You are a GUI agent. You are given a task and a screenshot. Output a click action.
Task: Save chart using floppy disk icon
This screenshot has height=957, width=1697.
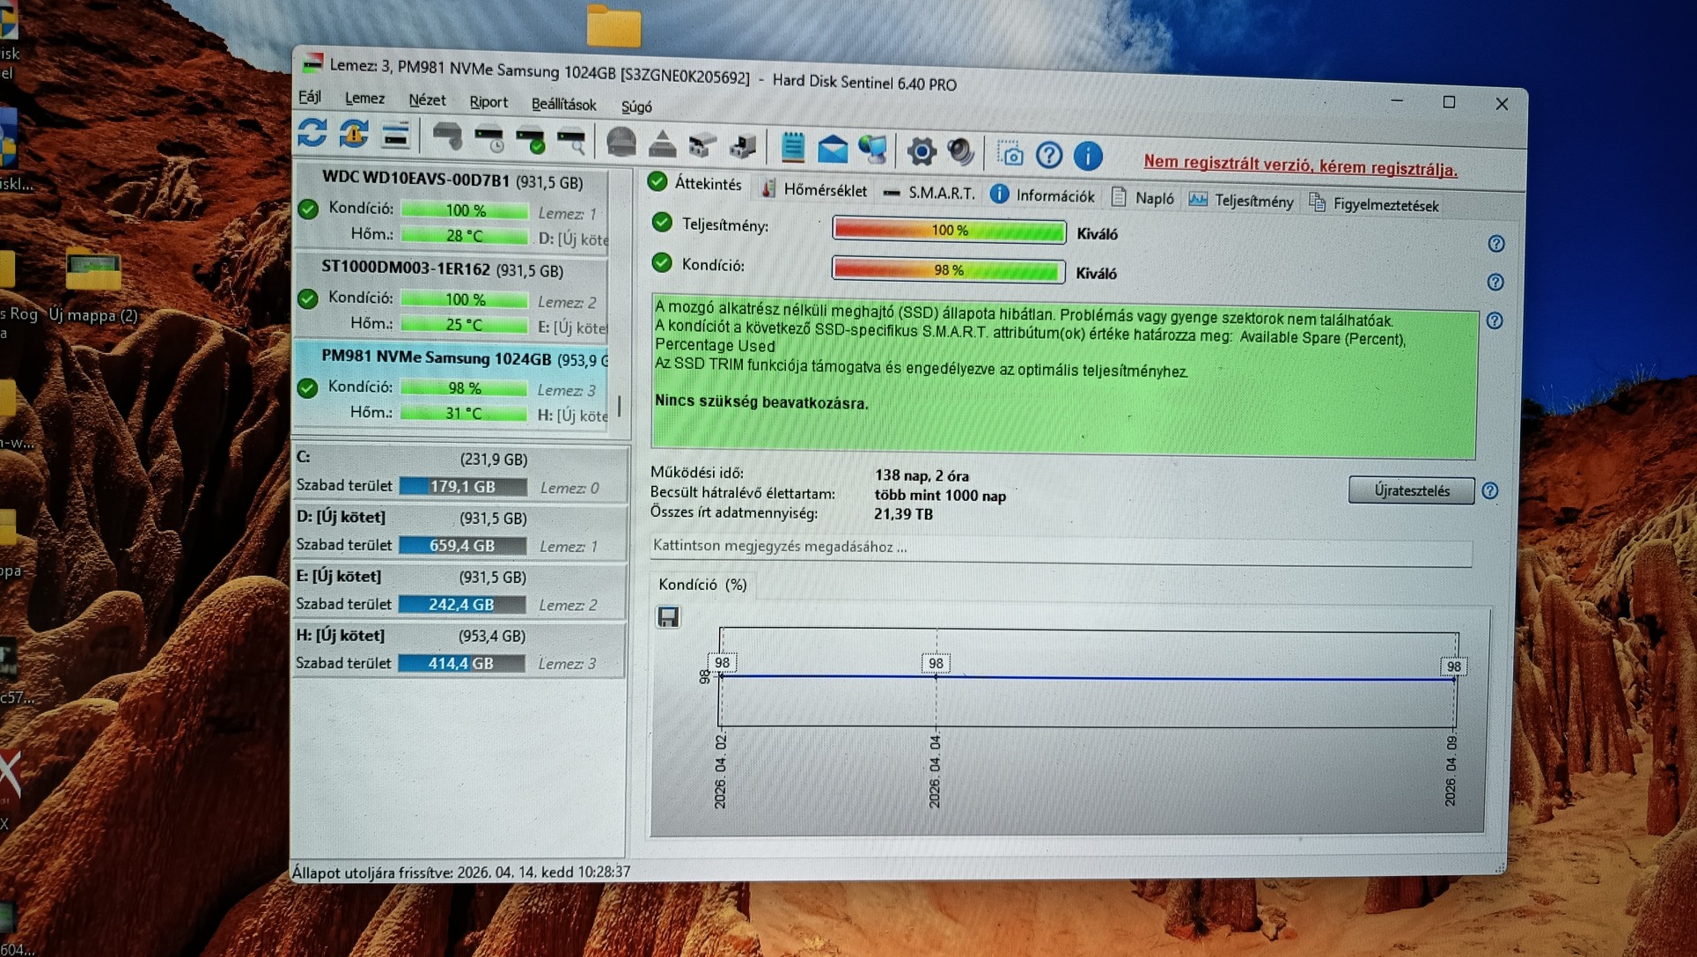coord(668,616)
